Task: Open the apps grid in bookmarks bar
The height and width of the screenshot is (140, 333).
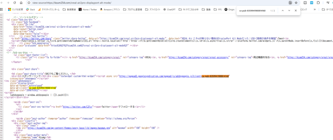Action: [x=3, y=9]
